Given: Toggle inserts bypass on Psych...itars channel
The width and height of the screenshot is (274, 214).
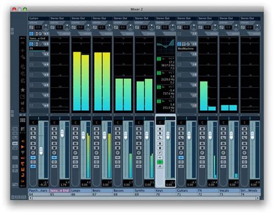Looking at the screenshot, I should click(33, 157).
